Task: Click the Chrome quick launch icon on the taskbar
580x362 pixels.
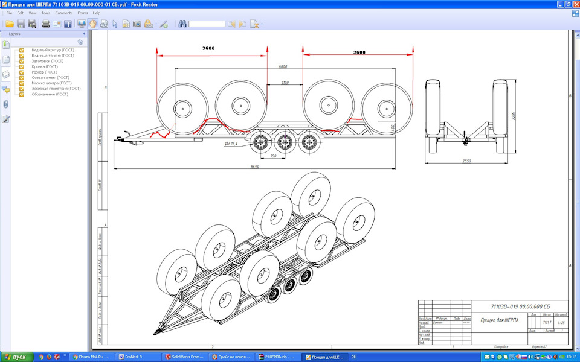Action: [x=42, y=357]
